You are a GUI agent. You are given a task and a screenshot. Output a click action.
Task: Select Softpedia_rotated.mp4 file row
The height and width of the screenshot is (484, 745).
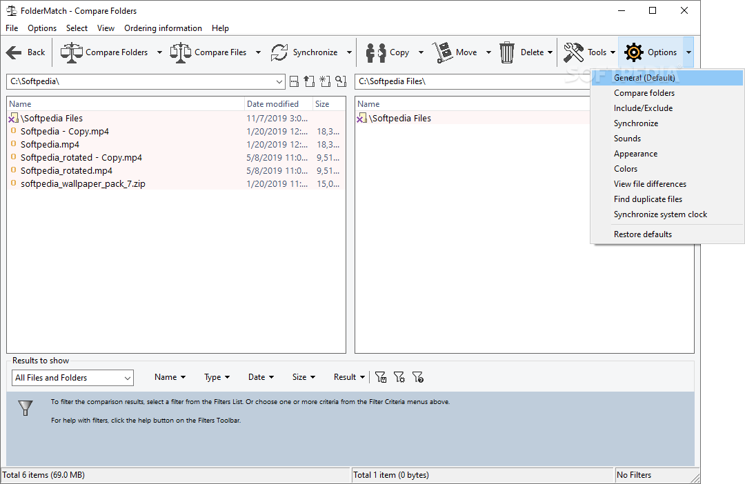point(177,170)
